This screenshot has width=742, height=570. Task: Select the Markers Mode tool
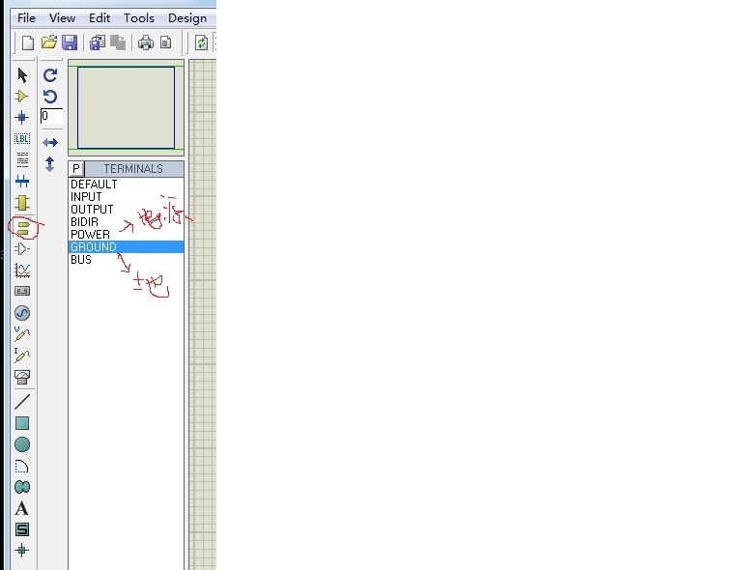(22, 550)
